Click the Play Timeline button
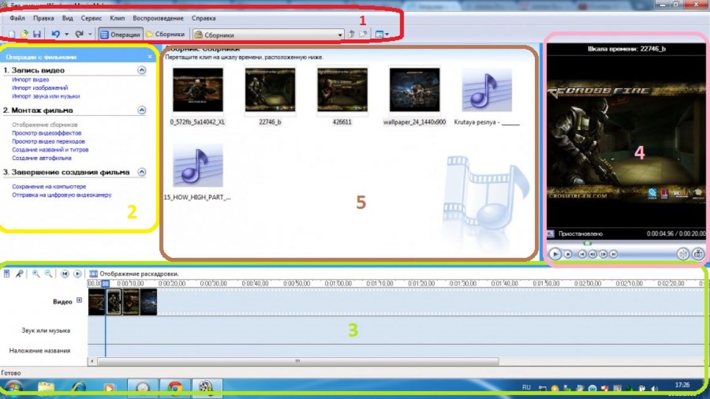 (77, 274)
